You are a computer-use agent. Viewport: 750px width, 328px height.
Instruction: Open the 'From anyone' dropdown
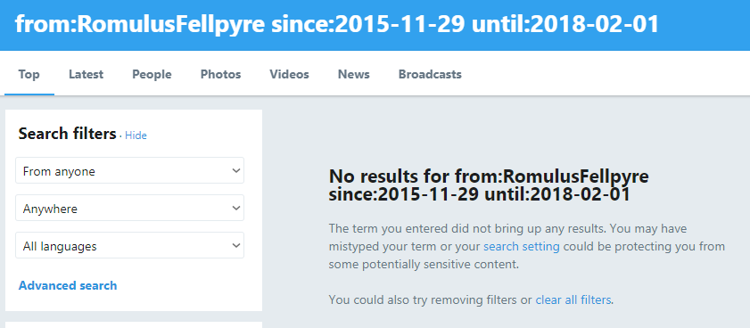click(129, 170)
